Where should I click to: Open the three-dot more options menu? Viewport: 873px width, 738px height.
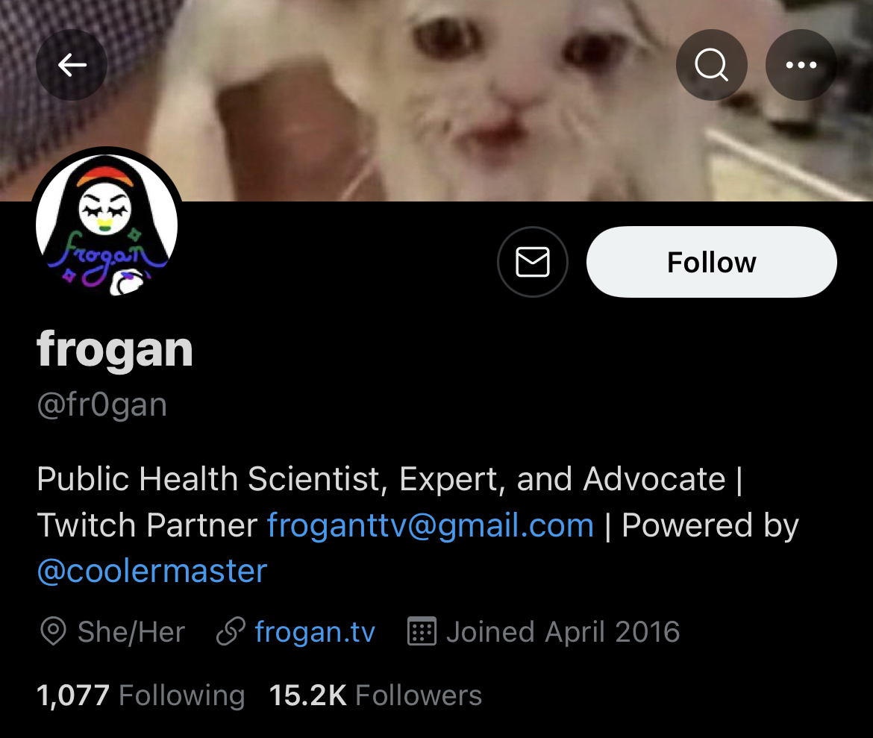801,65
